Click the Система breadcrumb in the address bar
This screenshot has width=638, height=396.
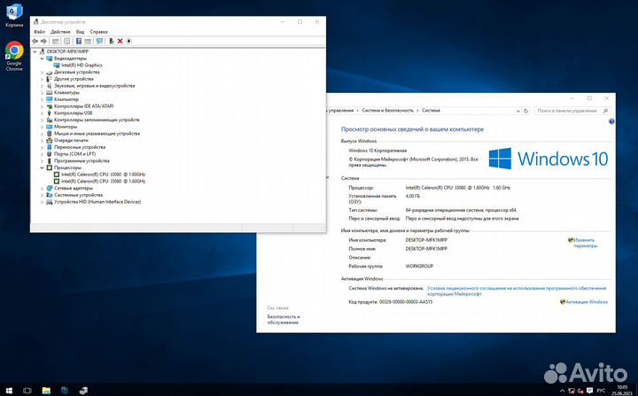click(x=431, y=111)
